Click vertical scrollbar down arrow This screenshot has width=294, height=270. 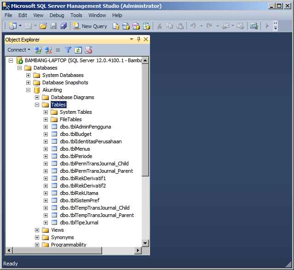click(x=145, y=243)
